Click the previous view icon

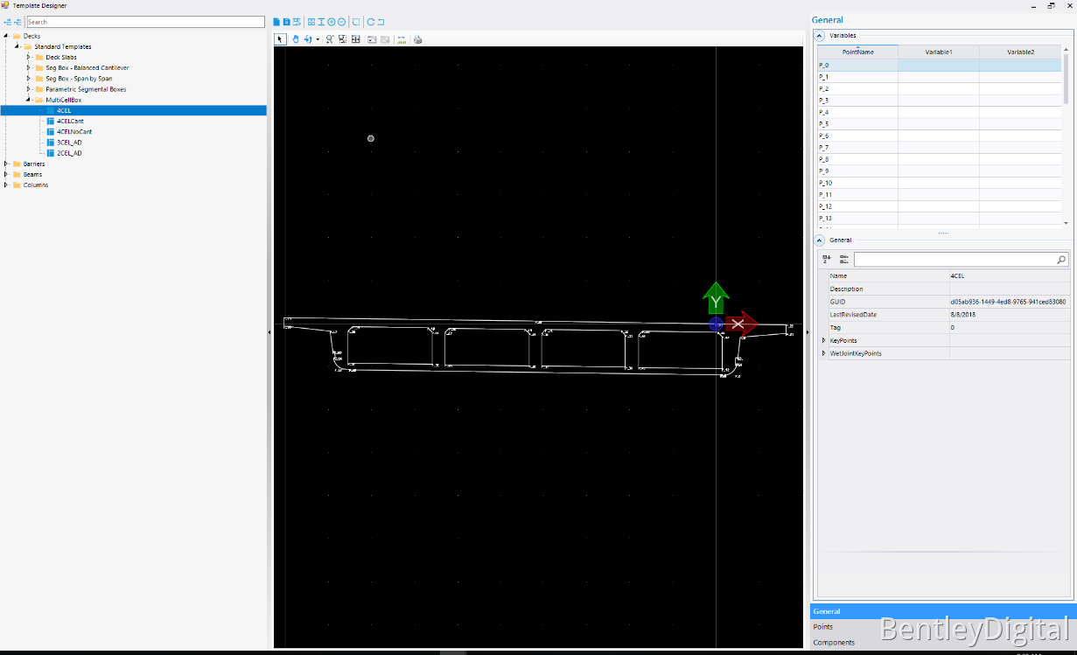click(372, 39)
